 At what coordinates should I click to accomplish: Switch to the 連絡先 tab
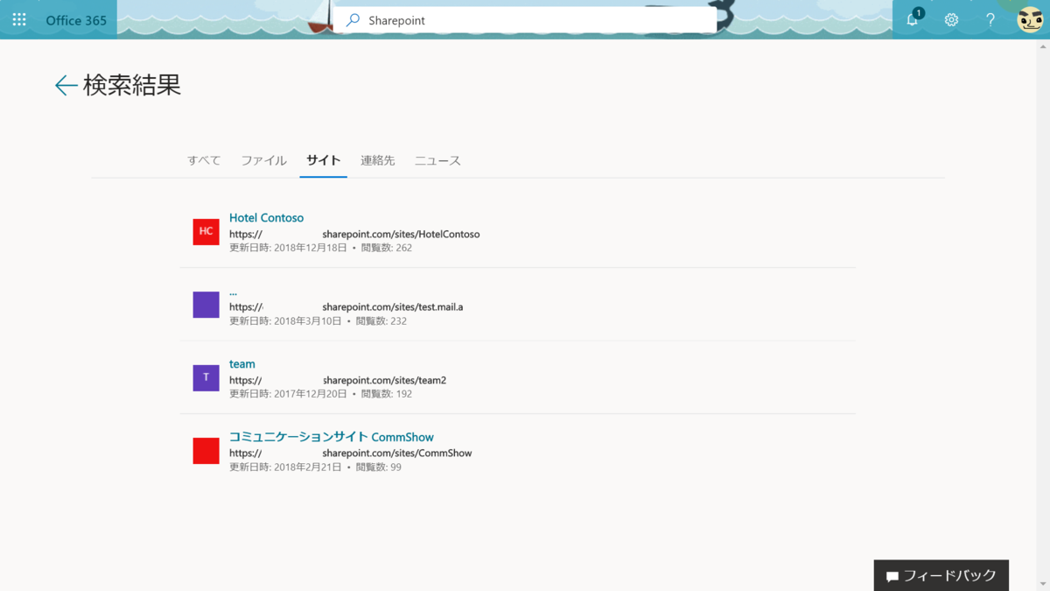tap(377, 160)
